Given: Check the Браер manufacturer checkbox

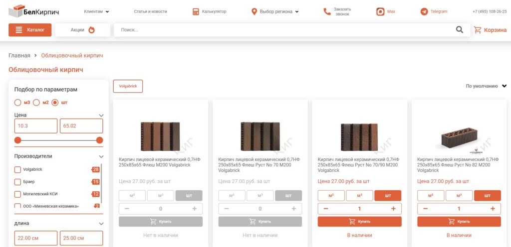Looking at the screenshot, I should coord(17,182).
